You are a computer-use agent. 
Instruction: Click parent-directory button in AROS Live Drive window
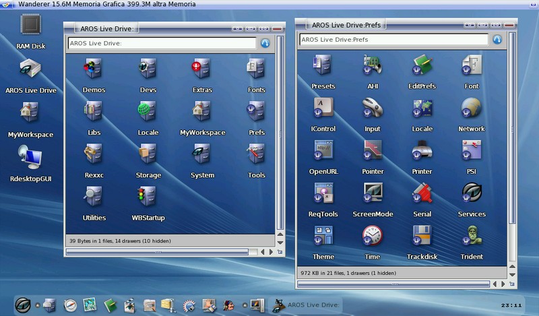265,43
